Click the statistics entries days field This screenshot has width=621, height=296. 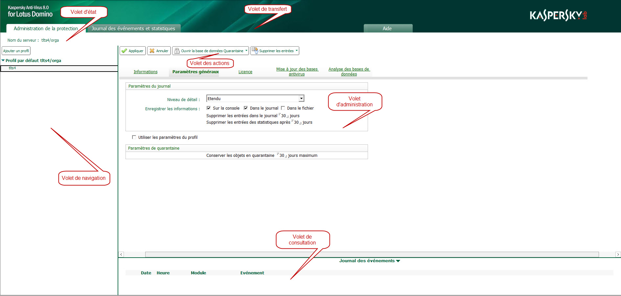tap(296, 122)
